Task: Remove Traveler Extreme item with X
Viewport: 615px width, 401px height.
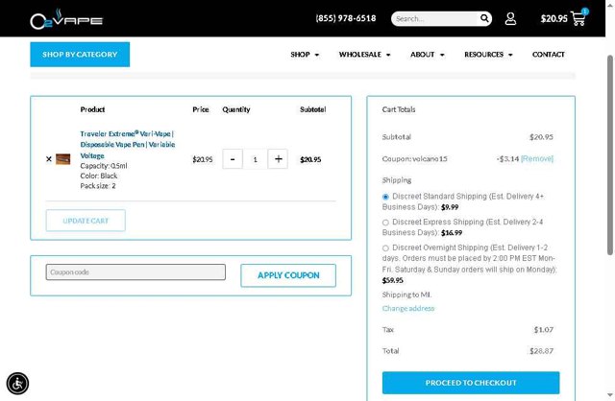Action: [49, 159]
